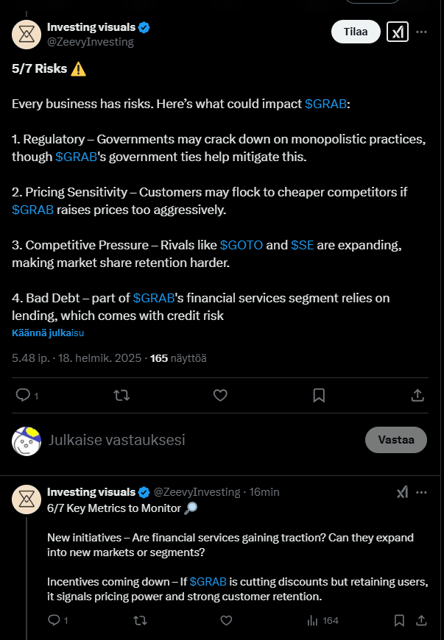Click the $GOTO cashtag link

tap(241, 245)
